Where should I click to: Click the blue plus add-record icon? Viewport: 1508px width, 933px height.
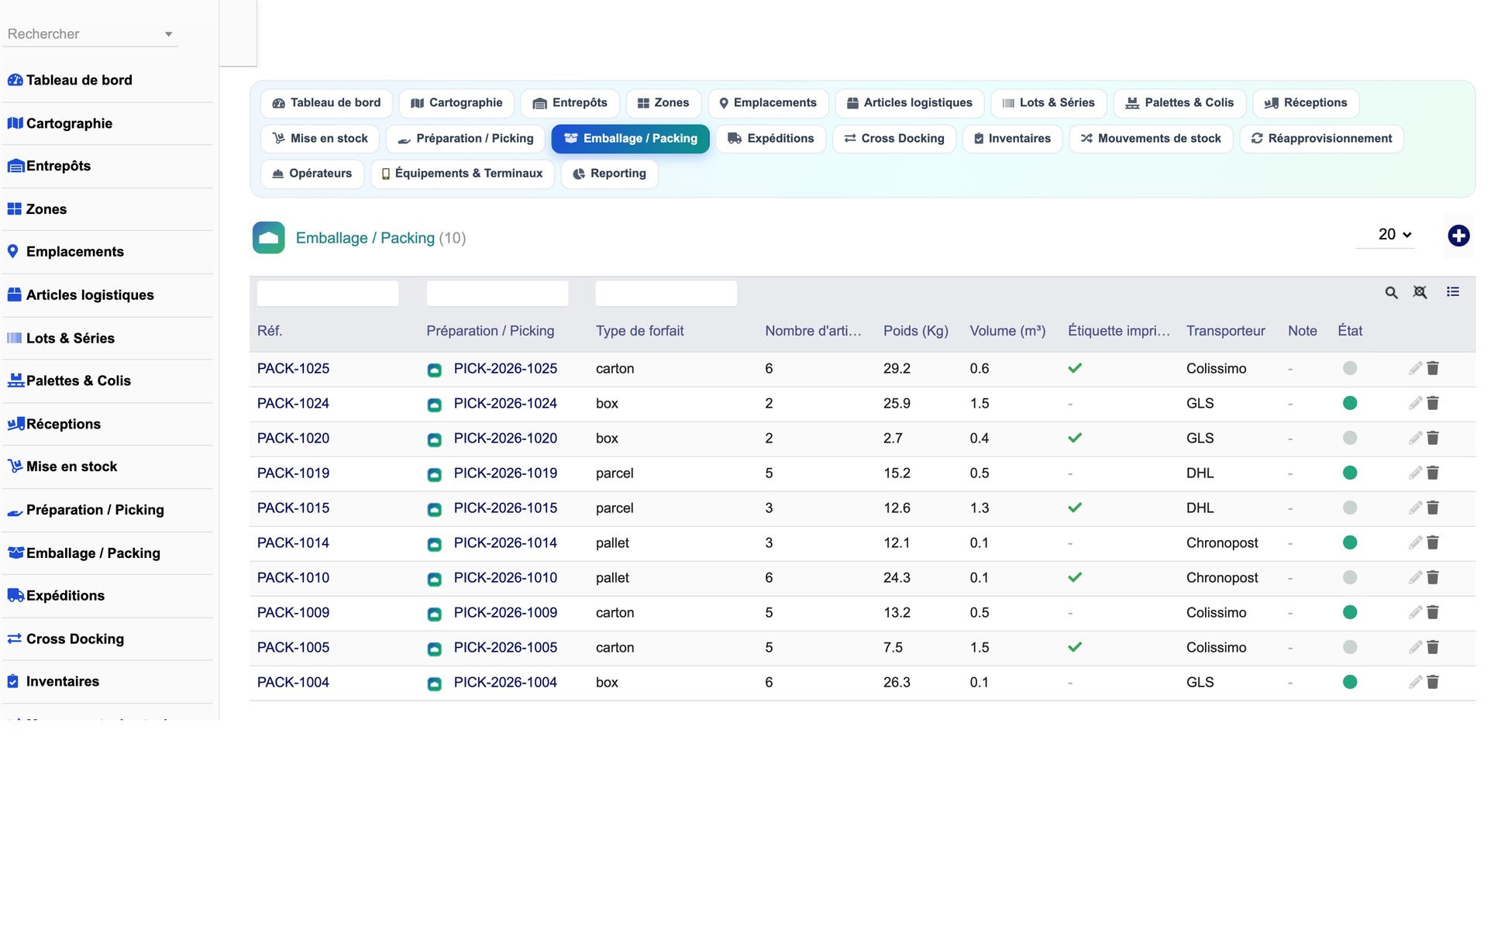coord(1458,236)
